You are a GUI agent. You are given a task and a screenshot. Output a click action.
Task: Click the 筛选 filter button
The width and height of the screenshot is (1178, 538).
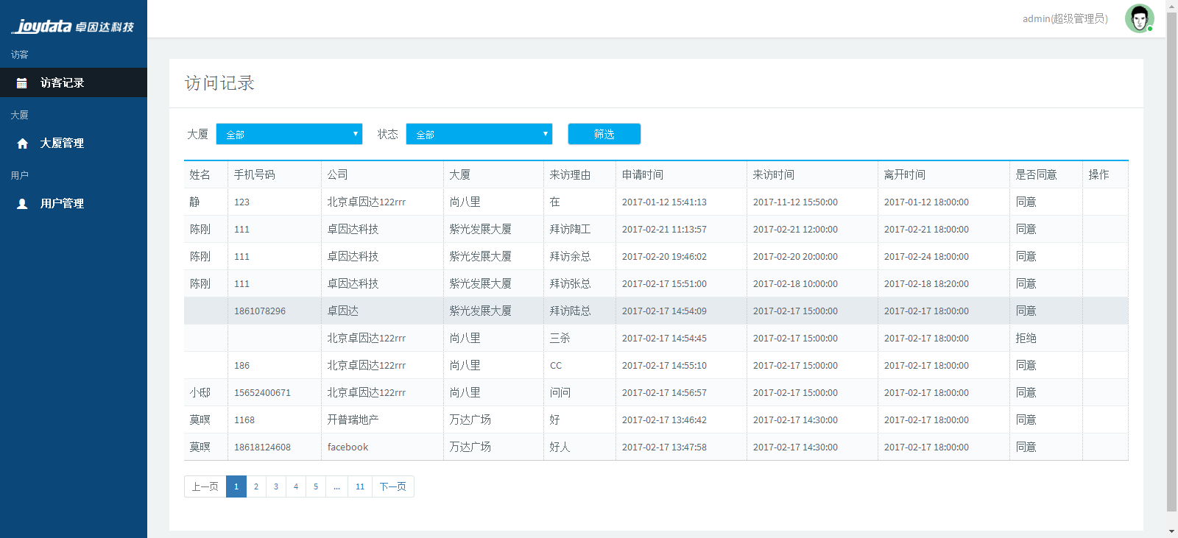604,134
